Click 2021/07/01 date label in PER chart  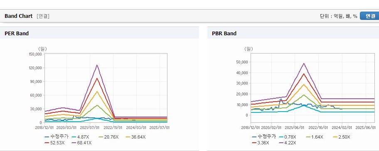tap(89, 127)
